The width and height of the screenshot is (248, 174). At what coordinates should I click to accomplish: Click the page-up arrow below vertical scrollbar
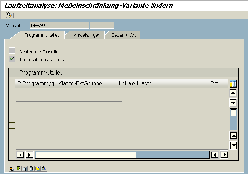tap(233, 136)
